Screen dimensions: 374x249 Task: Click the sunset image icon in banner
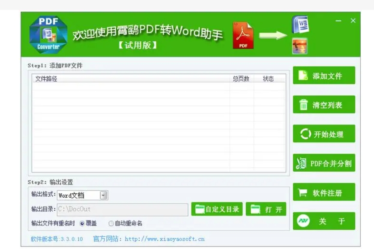(300, 46)
